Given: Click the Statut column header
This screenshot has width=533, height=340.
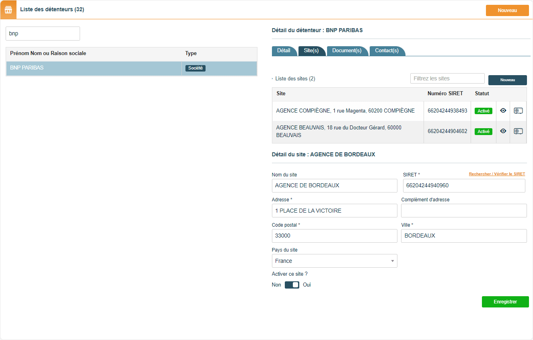Looking at the screenshot, I should click(482, 94).
